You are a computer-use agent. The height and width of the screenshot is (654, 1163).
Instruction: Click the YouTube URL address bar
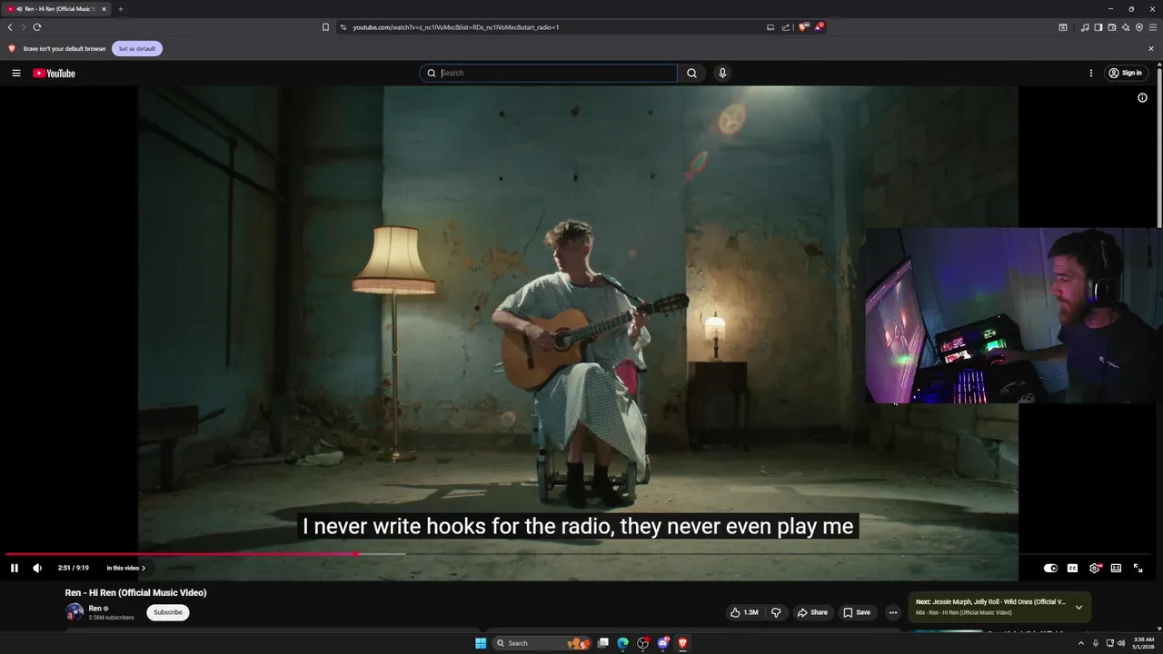[x=456, y=27]
